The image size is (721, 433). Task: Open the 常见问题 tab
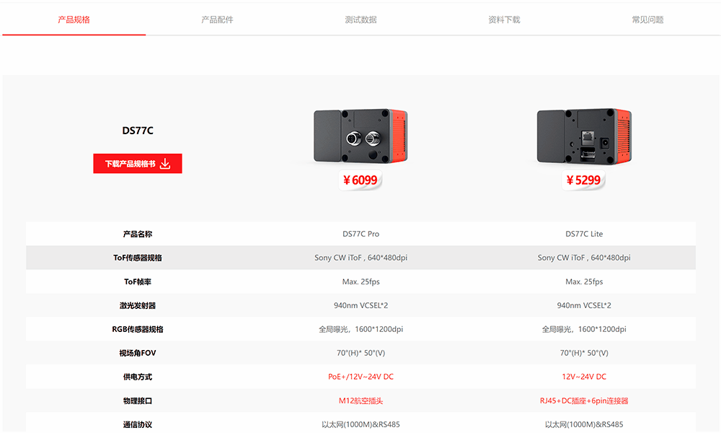coord(647,19)
